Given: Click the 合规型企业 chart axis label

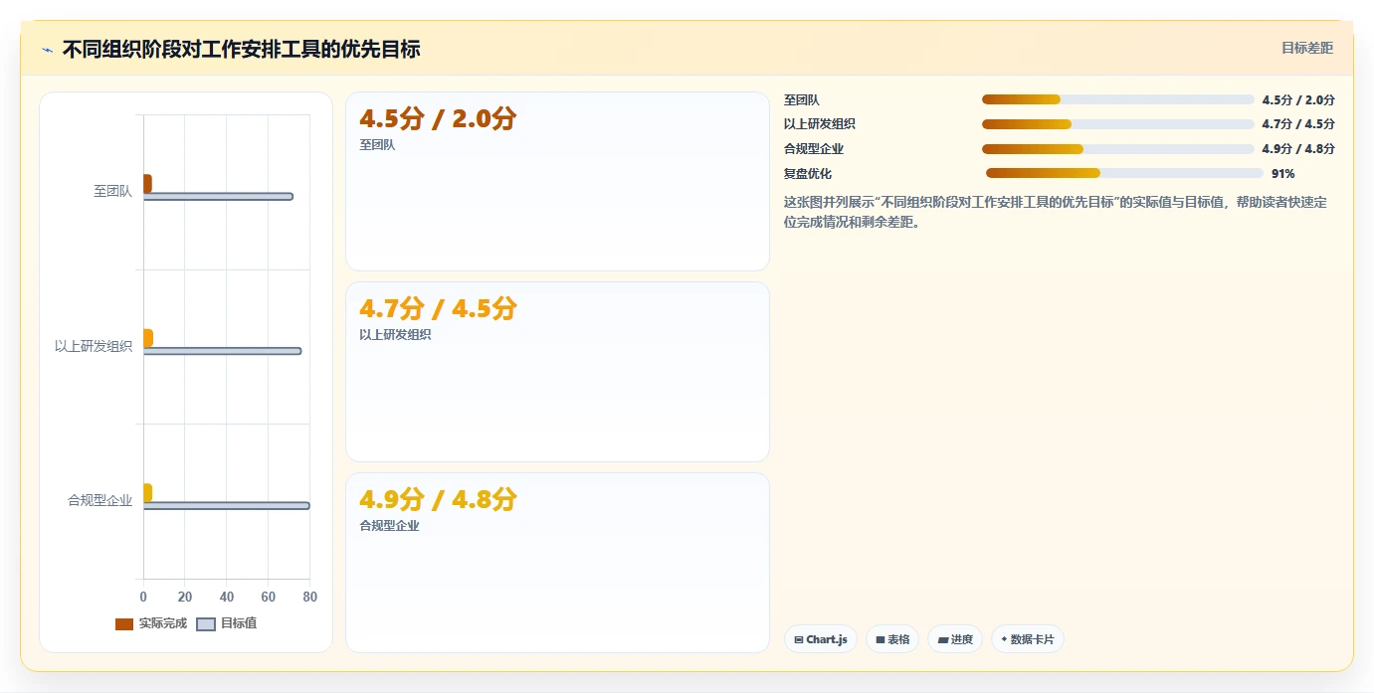Looking at the screenshot, I should 99,500.
